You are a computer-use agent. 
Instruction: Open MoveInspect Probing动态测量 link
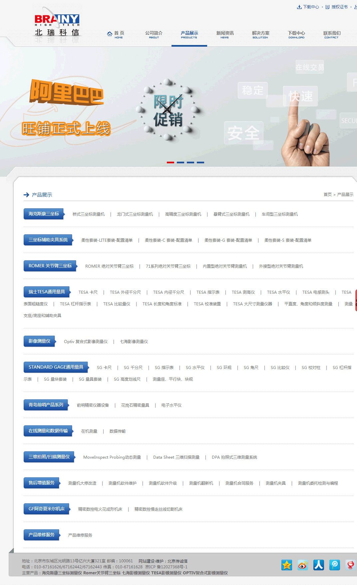(112, 457)
